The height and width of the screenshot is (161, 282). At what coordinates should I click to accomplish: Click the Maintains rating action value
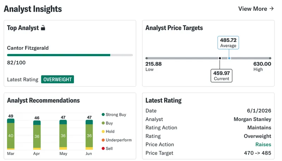coord(259,127)
